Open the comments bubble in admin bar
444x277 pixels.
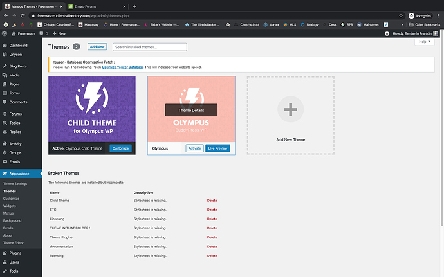coord(43,33)
